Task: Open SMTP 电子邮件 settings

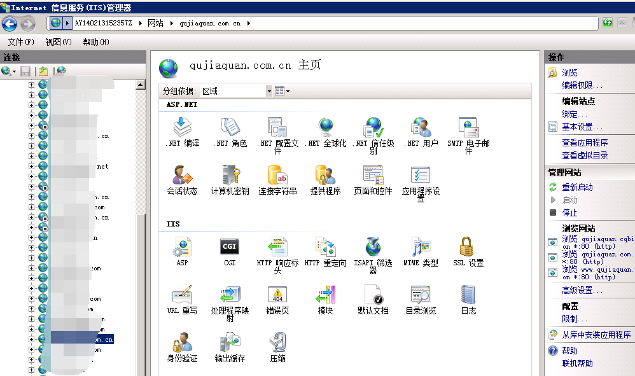Action: (x=468, y=136)
